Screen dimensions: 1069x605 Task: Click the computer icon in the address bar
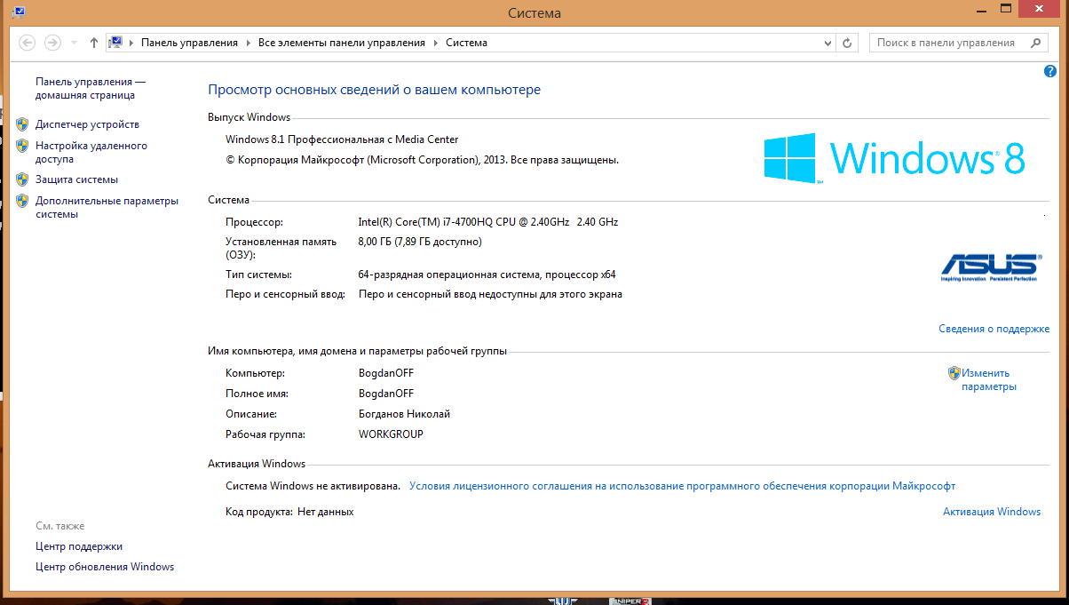[x=115, y=43]
